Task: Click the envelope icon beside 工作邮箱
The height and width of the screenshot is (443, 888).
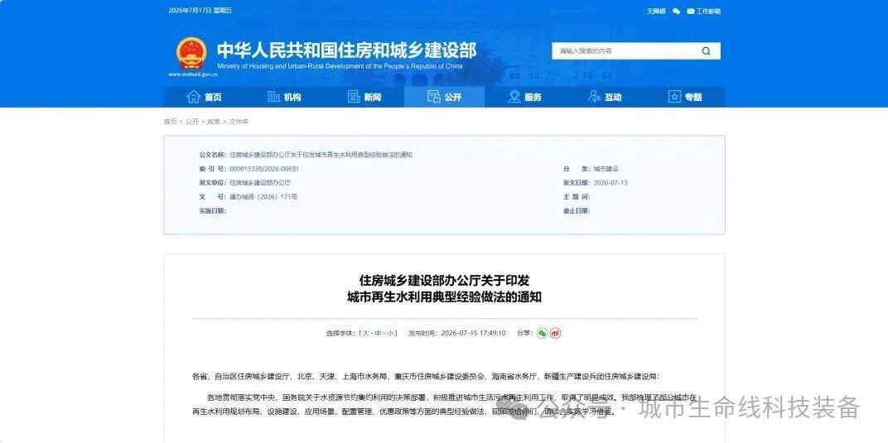Action: coord(690,11)
